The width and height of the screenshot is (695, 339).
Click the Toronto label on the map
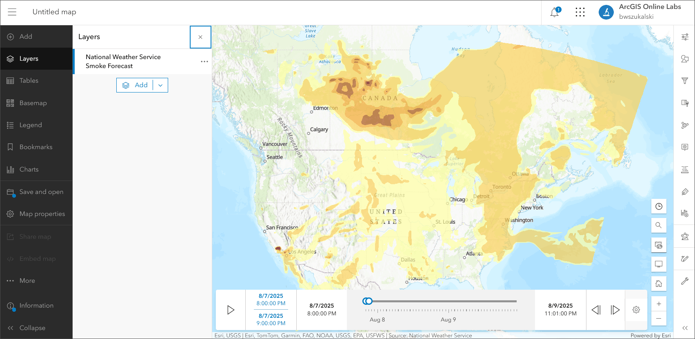502,187
